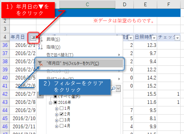Click cell with date 2016/2/10
This screenshot has width=184, height=134.
[23, 118]
